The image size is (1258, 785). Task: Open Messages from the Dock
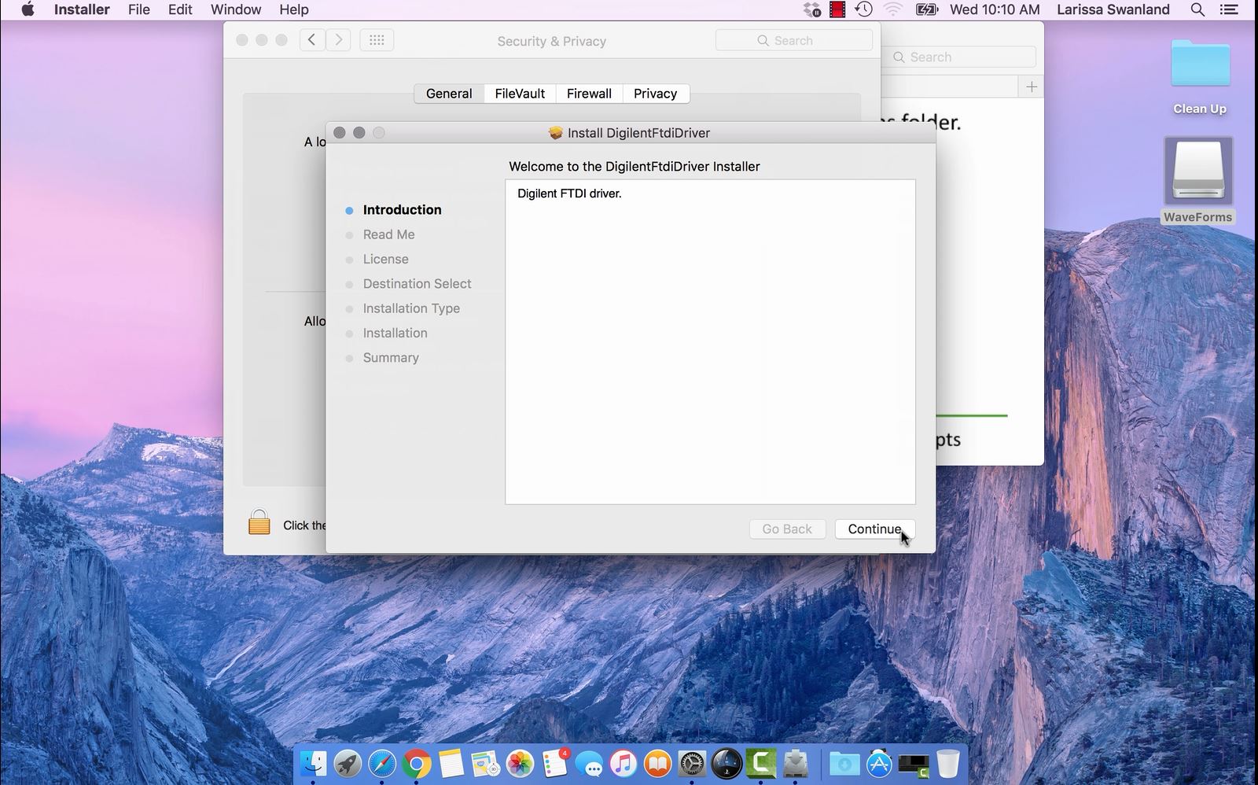(589, 763)
